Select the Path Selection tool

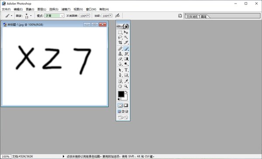(x=120, y=70)
